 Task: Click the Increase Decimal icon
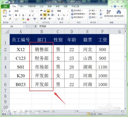[x=59, y=19]
